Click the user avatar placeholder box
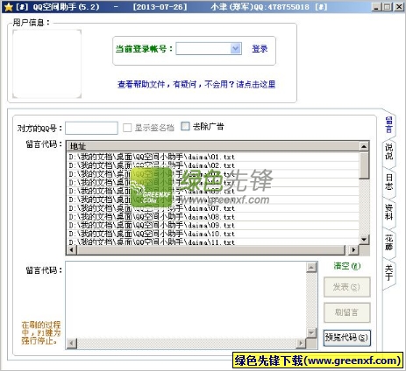 click(46, 64)
